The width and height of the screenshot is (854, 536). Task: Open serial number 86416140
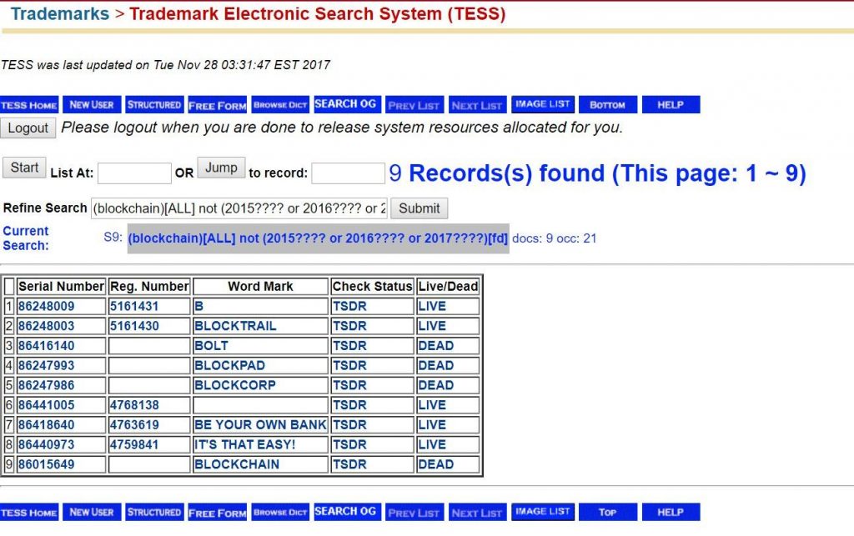coord(47,346)
